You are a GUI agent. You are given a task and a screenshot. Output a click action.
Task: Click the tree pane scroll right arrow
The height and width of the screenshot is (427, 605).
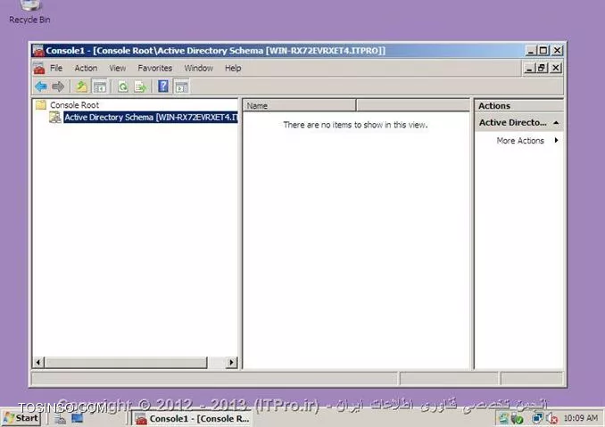pyautogui.click(x=231, y=362)
